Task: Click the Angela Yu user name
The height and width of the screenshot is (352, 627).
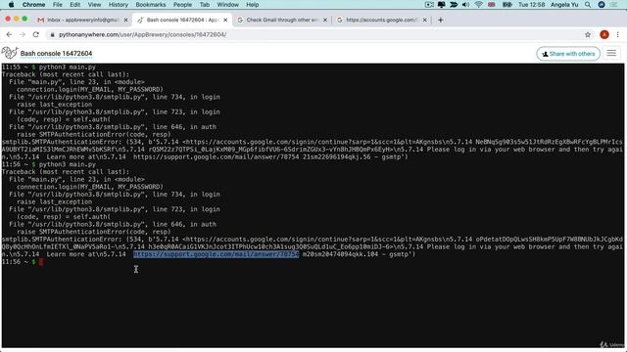Action: tap(564, 4)
